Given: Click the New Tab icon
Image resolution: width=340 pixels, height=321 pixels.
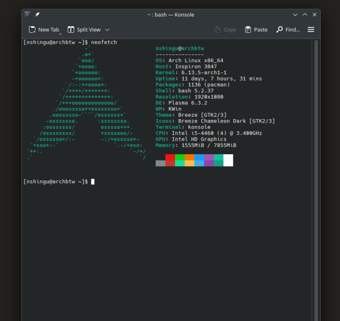Looking at the screenshot, I should pyautogui.click(x=32, y=29).
